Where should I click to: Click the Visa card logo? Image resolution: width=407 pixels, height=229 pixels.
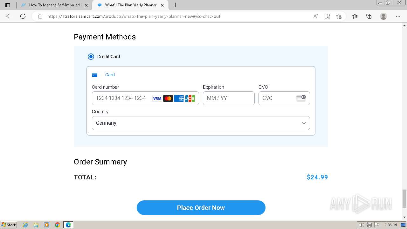(157, 99)
